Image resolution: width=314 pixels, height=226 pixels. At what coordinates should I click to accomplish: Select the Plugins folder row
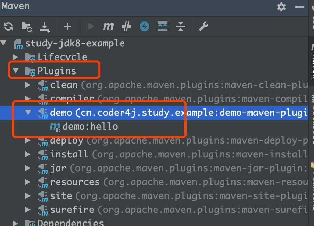click(154, 71)
